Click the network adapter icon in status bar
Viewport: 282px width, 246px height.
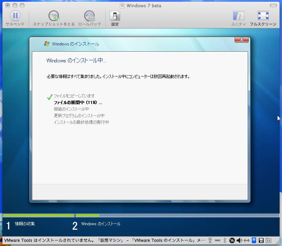(x=247, y=240)
